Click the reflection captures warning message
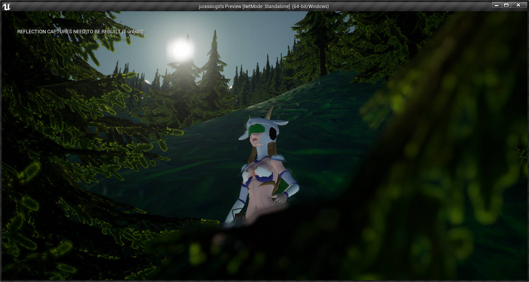Screen dimensions: 529x282 point(80,32)
